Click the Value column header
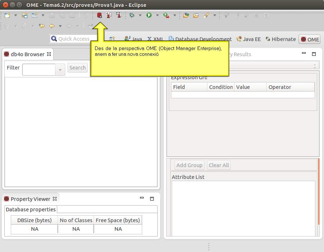This screenshot has height=252, width=324. coord(250,87)
